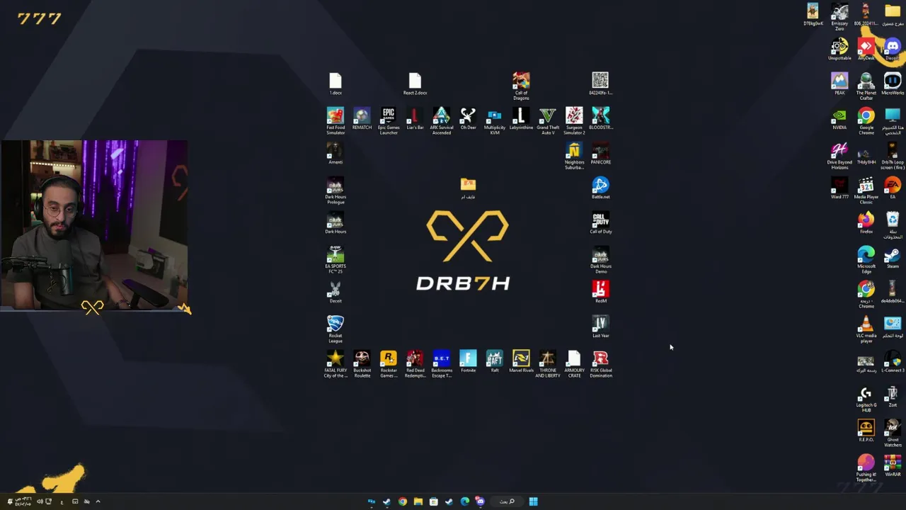
Task: Select the Deceit game icon
Action: 336,292
